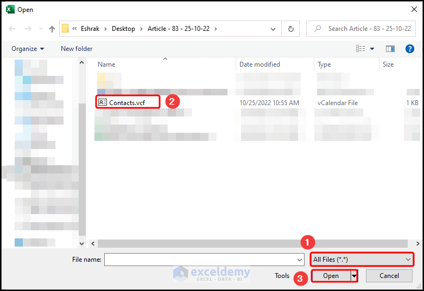Image resolution: width=424 pixels, height=291 pixels.
Task: Open the Tools menu
Action: (x=282, y=276)
